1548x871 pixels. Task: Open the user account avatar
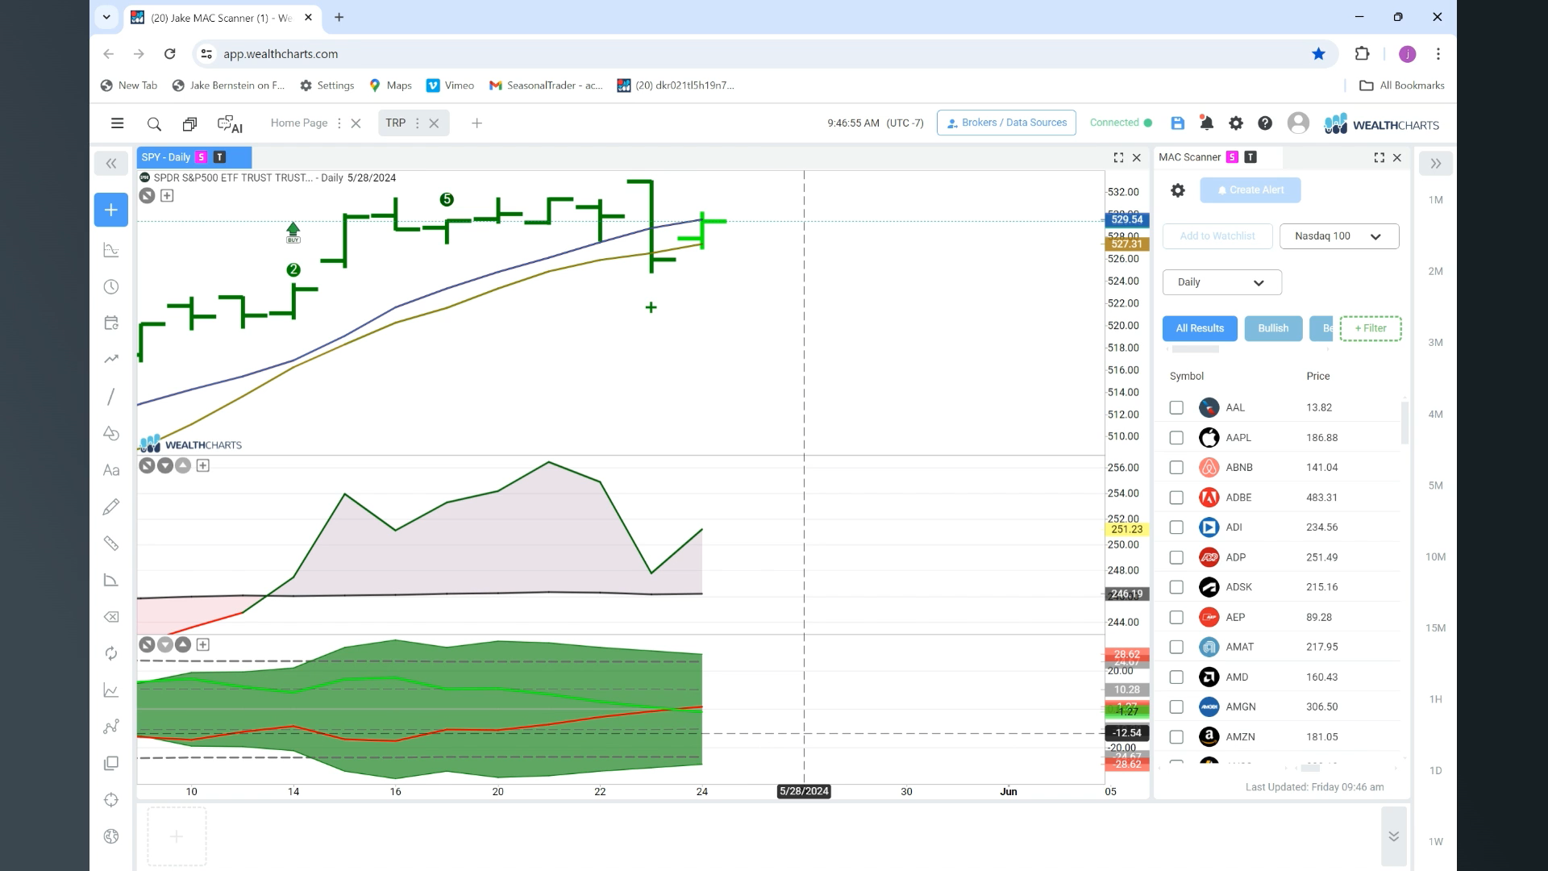(x=1298, y=123)
